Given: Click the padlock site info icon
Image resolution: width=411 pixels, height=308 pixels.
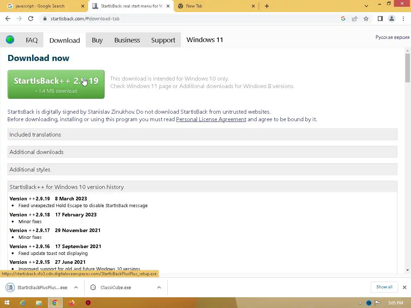Looking at the screenshot, I should click(x=45, y=19).
